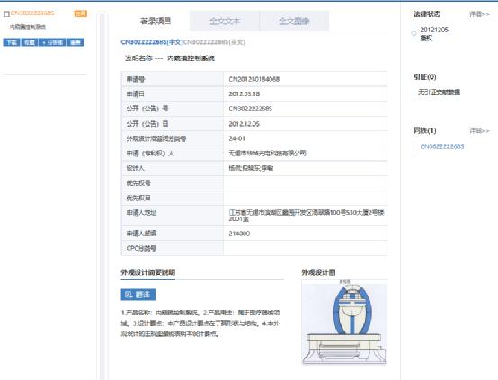Switch to the 全文文本 tab
The height and width of the screenshot is (380, 498).
coord(225,21)
